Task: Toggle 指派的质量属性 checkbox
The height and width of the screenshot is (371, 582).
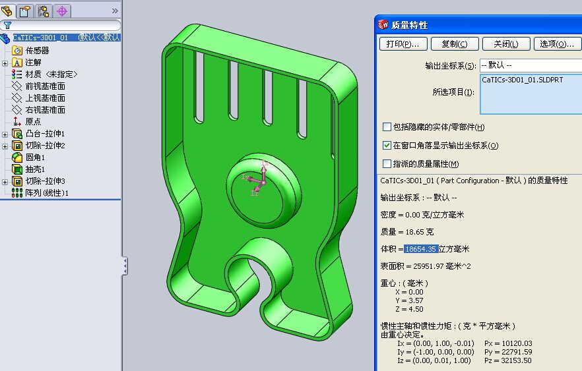Action: pos(387,164)
